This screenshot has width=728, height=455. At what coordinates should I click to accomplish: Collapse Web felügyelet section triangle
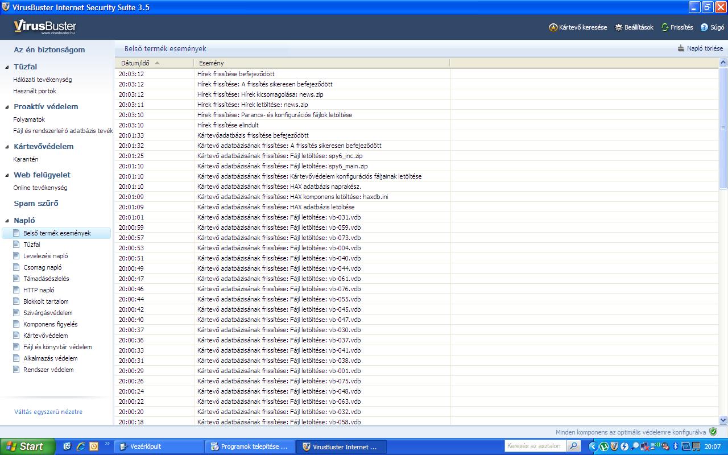(7, 175)
